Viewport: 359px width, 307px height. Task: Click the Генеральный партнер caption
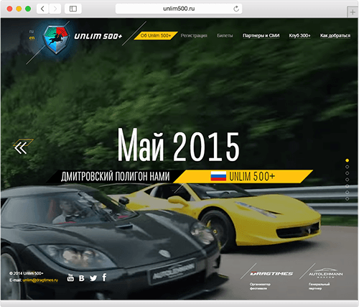pyautogui.click(x=319, y=286)
